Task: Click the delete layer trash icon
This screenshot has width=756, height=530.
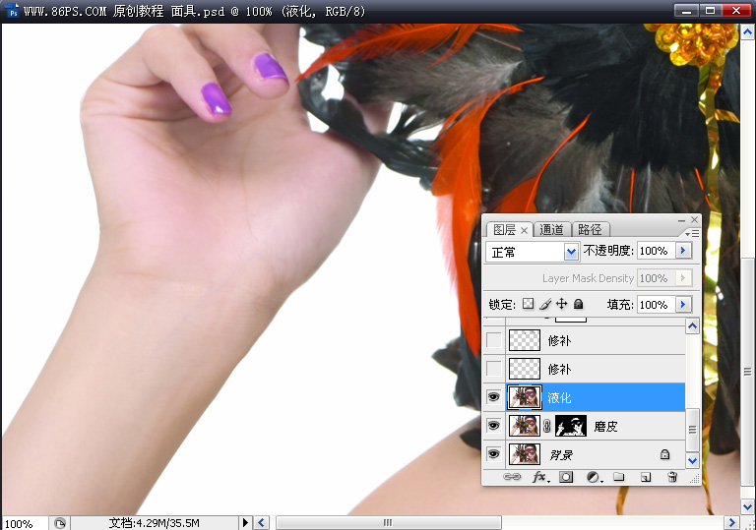Action: pyautogui.click(x=672, y=477)
